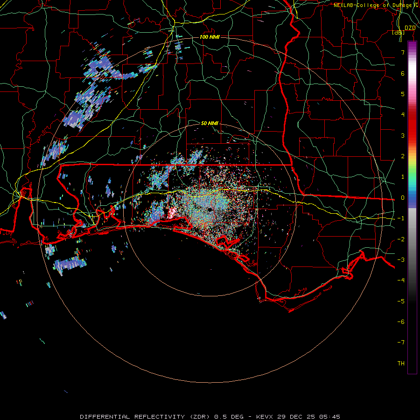The width and height of the screenshot is (420, 420).
Task: Click the 'KEVX 29 DEC 25 05:45' timestamp text
Action: pos(298,417)
